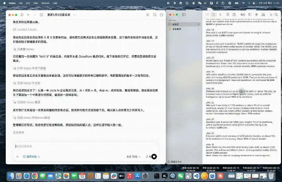Select the 备忘录 folder in Notes sidebar
Viewport: 282px width, 182px height.
[184, 24]
